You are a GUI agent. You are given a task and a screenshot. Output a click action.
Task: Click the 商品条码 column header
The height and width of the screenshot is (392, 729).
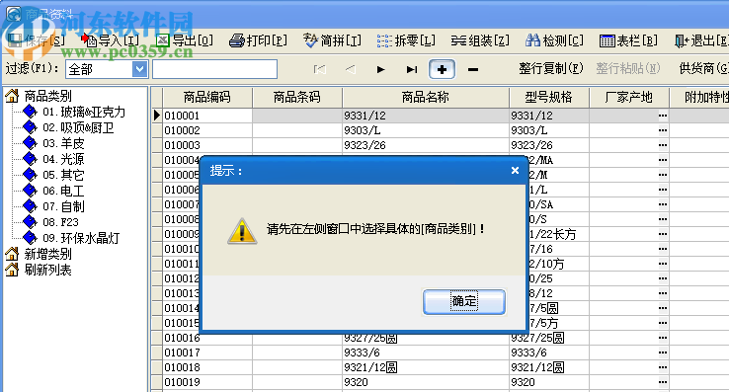297,97
